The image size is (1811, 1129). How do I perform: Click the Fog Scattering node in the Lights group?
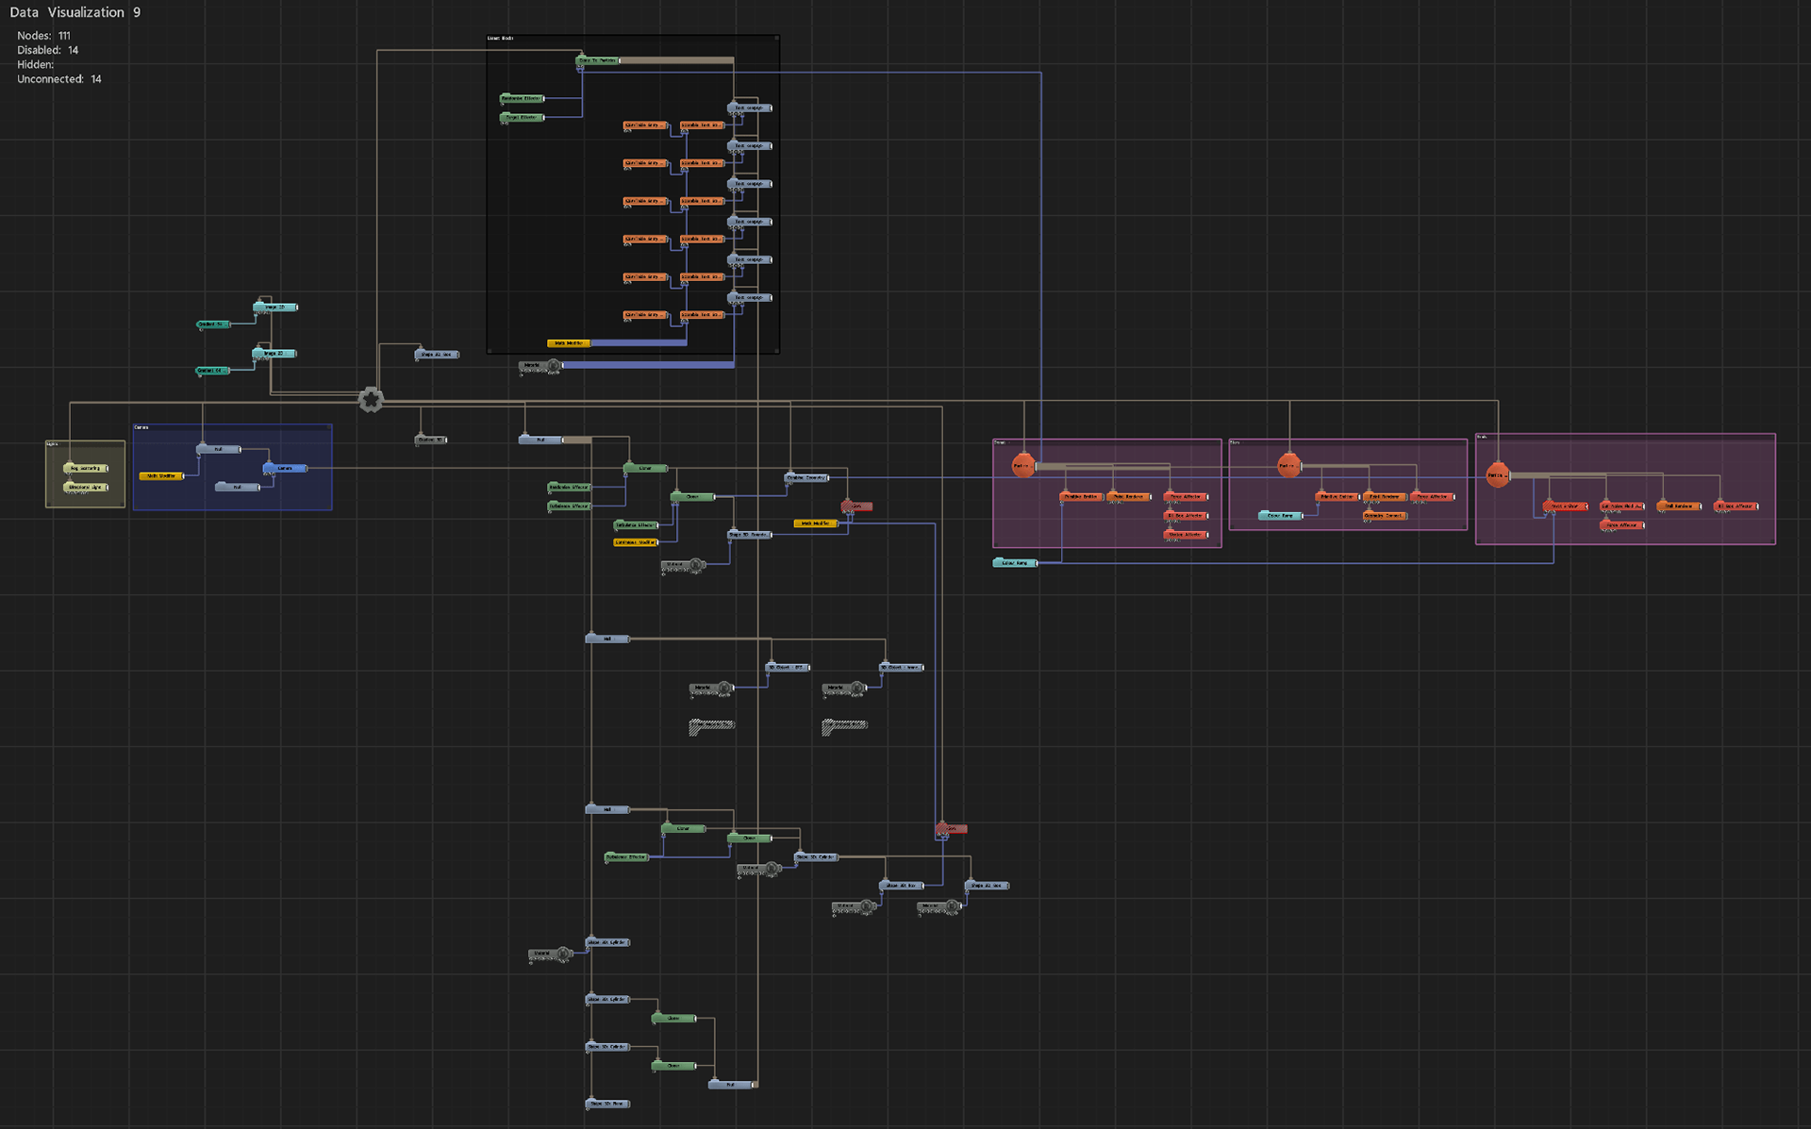pos(86,468)
